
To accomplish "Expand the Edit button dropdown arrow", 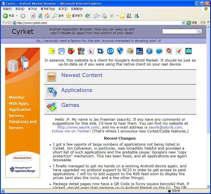I will [x=117, y=16].
